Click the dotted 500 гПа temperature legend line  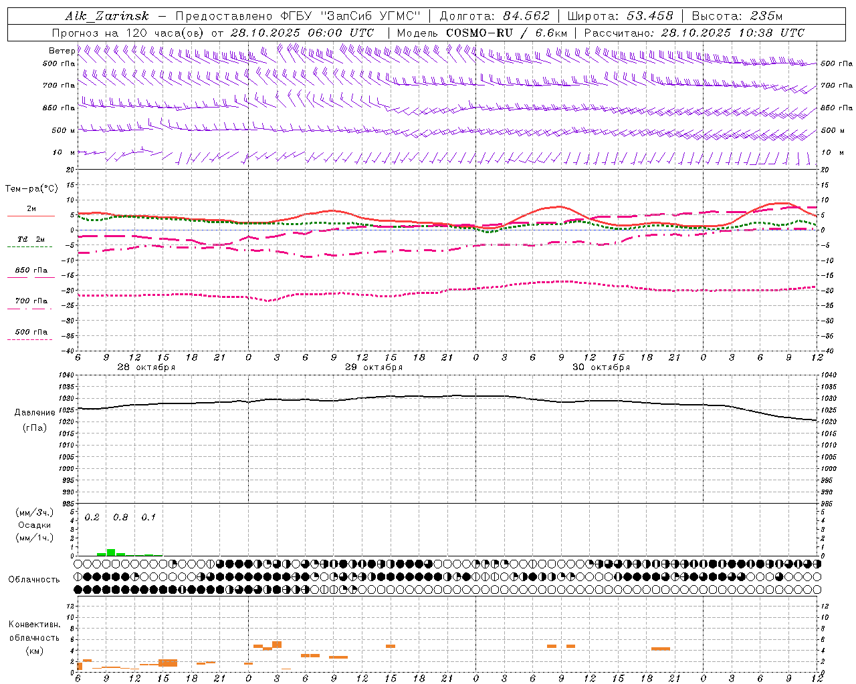29,340
